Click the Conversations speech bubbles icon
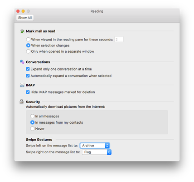 (x=22, y=62)
